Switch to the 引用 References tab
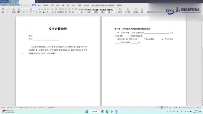Screen dimensions: 203x114 click(x=52, y=5)
